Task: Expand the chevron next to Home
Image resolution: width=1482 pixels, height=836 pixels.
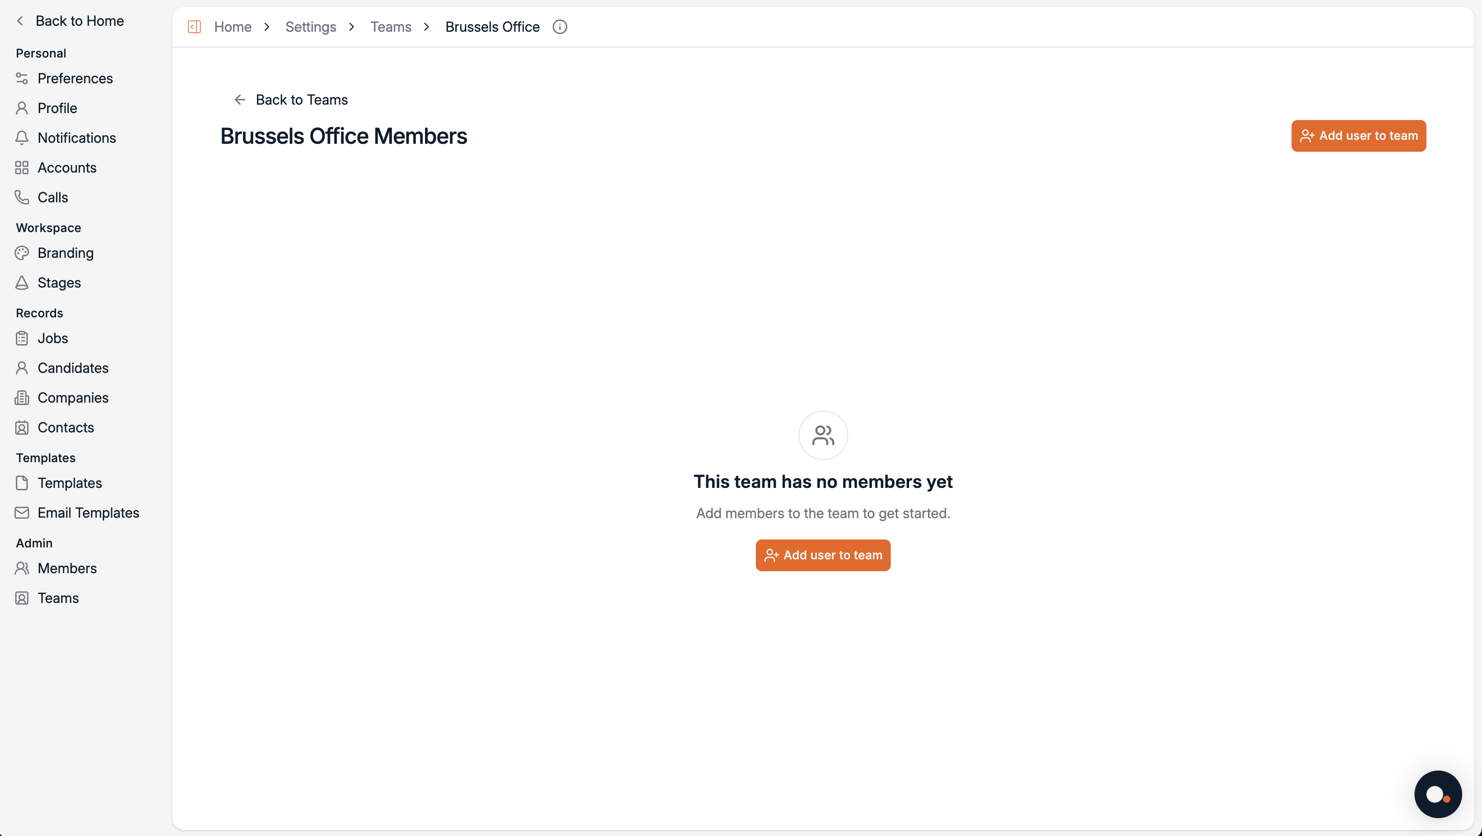Action: (266, 26)
